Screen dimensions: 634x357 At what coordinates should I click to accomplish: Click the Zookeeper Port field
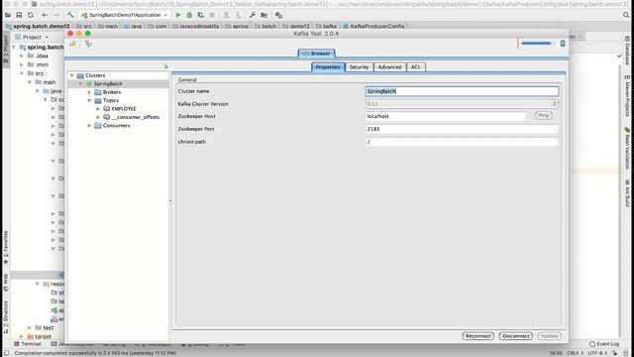pos(462,129)
